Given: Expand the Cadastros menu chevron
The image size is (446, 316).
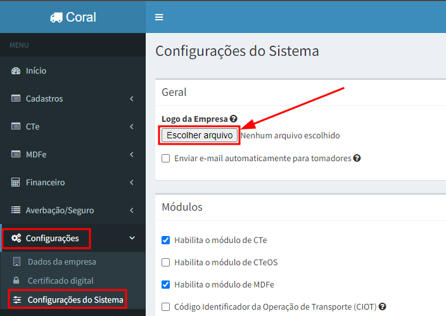Looking at the screenshot, I should pos(132,99).
